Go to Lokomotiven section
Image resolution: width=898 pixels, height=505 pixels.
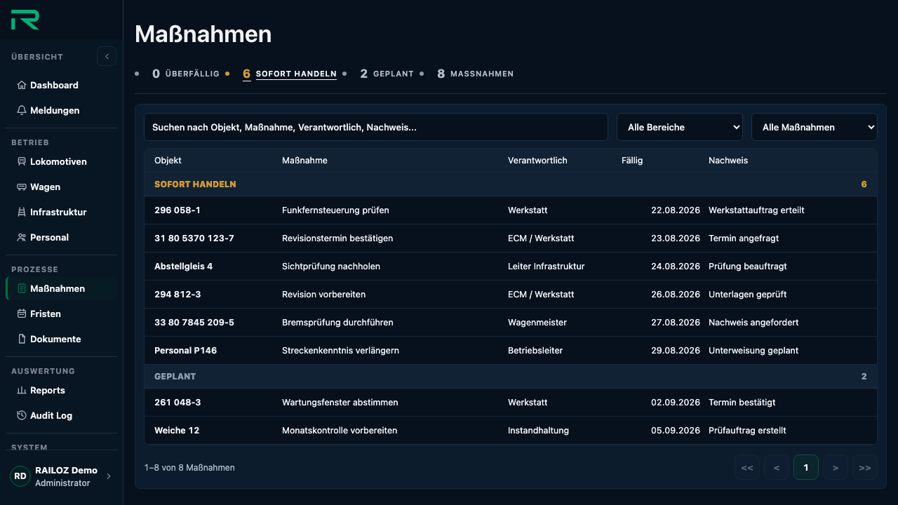62,161
